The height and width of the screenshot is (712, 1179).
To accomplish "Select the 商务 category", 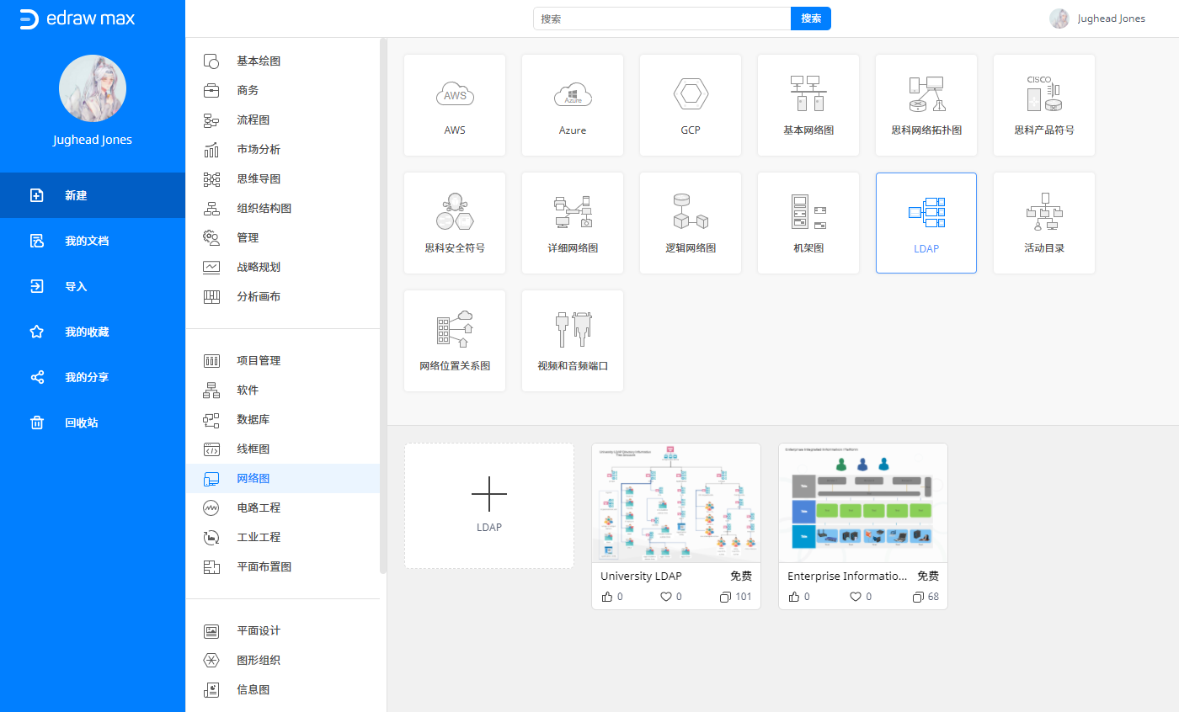I will (282, 91).
